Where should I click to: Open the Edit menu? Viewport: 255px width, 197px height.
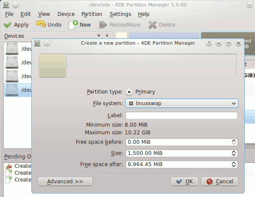click(26, 14)
